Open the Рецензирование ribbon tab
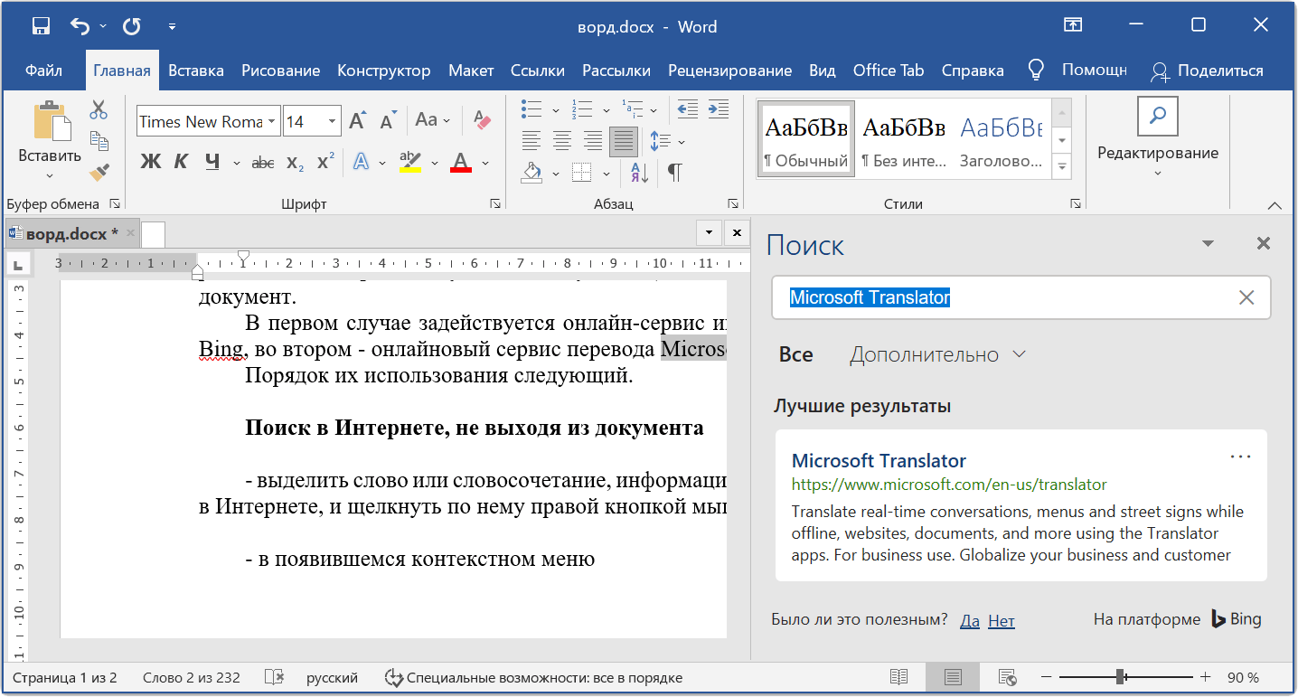This screenshot has height=697, width=1298. 729,71
